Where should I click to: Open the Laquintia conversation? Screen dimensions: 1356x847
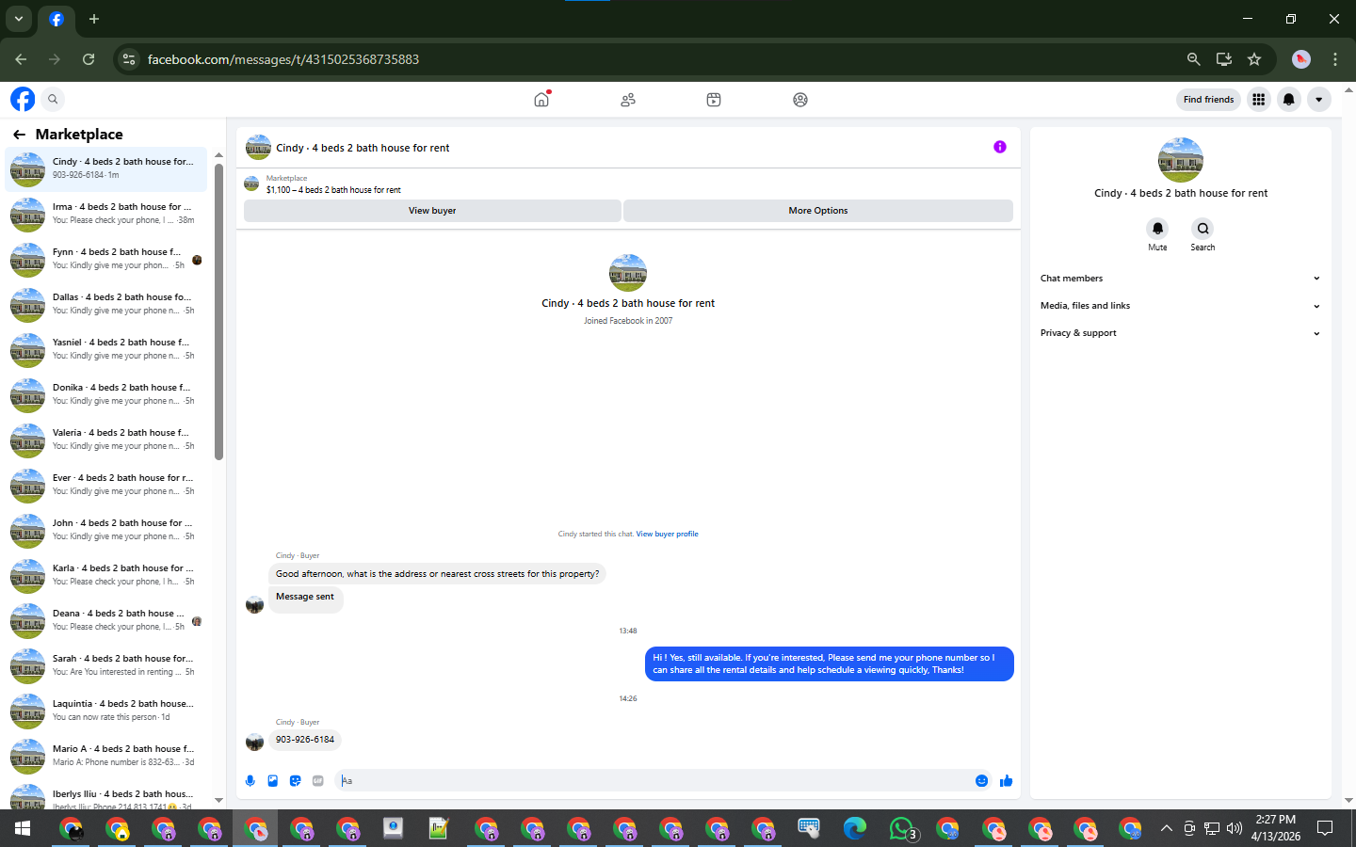(x=106, y=711)
